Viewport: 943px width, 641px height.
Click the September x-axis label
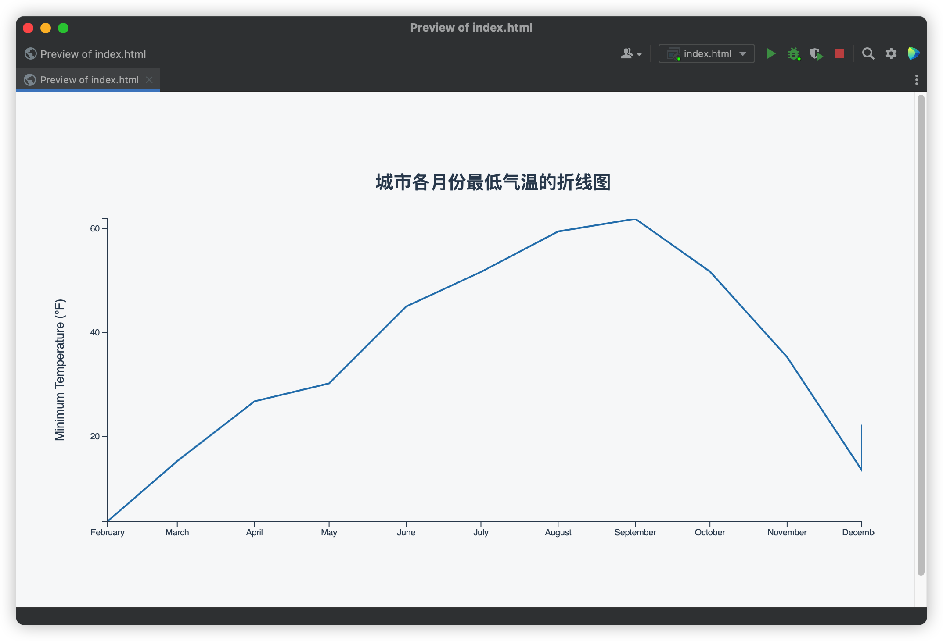point(635,532)
